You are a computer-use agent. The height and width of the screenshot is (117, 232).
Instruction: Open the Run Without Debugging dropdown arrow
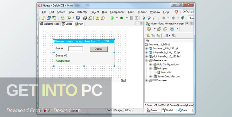[127, 18]
